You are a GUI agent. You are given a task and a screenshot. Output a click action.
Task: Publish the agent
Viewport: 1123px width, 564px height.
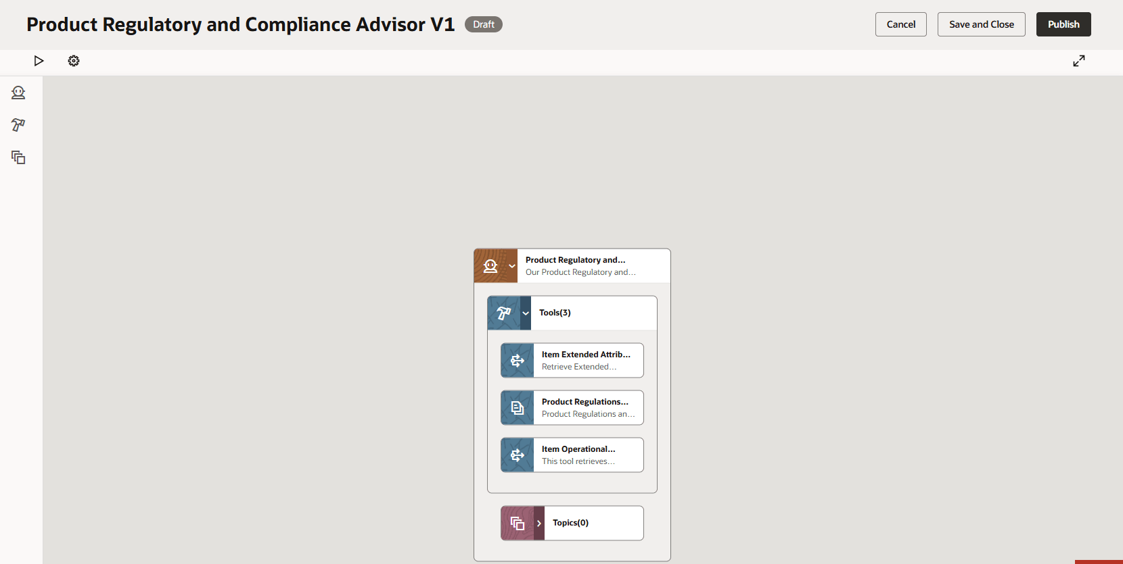point(1063,24)
